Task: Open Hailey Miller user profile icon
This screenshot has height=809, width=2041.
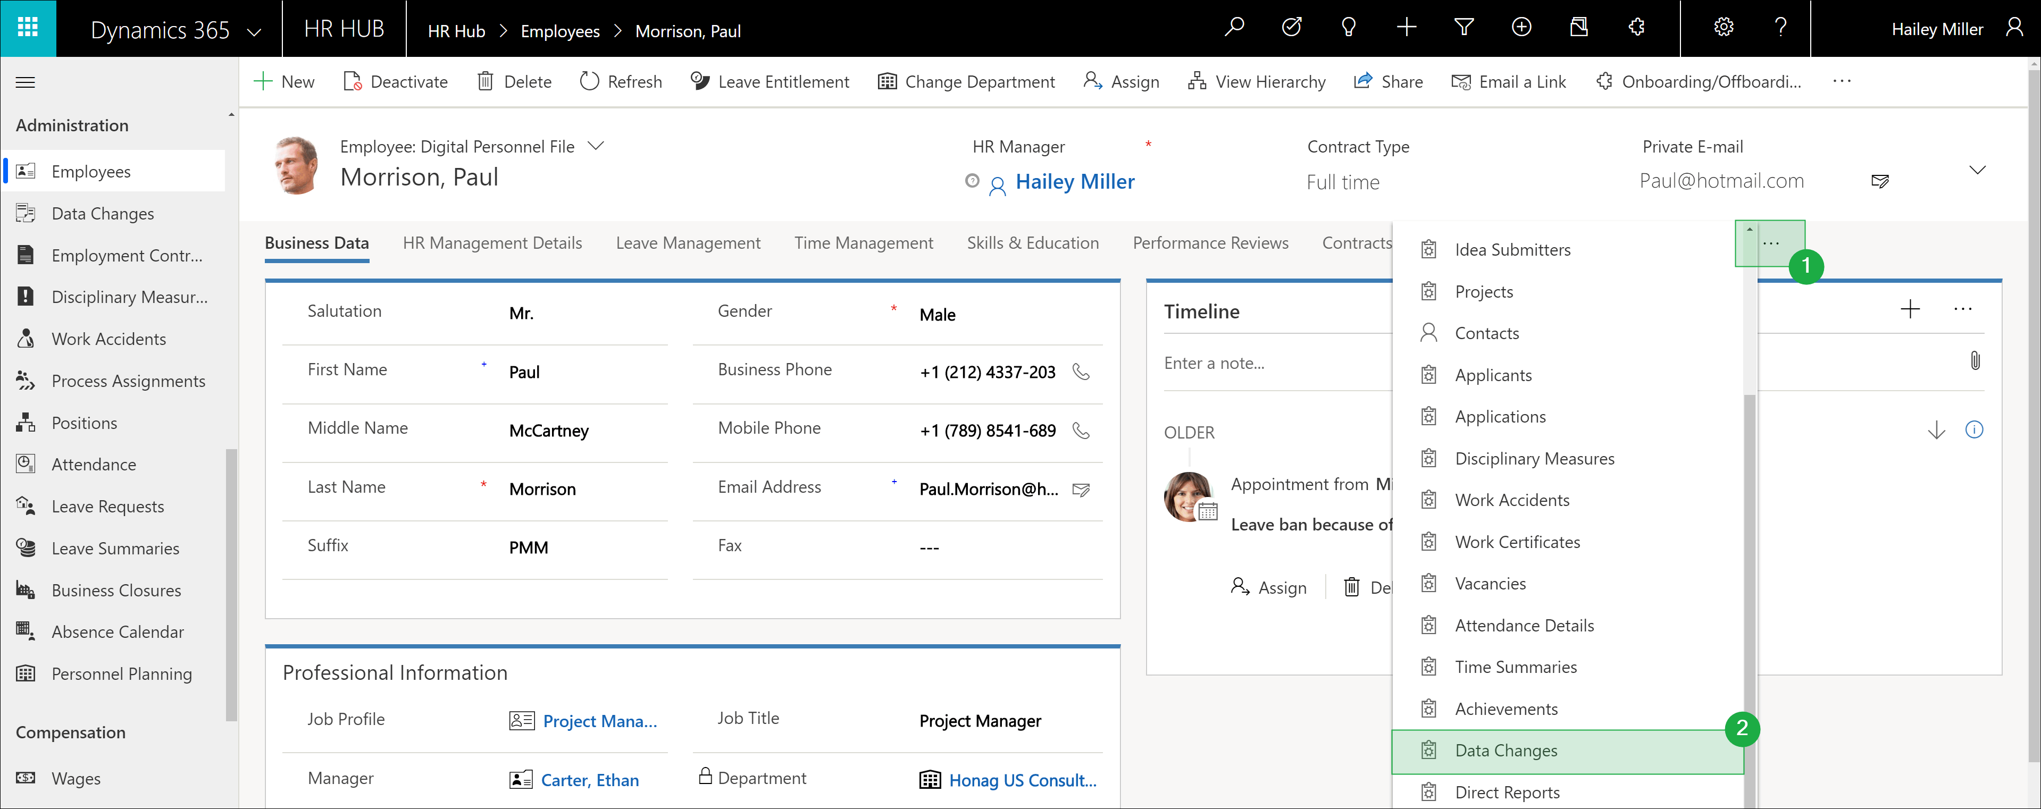Action: click(2014, 29)
